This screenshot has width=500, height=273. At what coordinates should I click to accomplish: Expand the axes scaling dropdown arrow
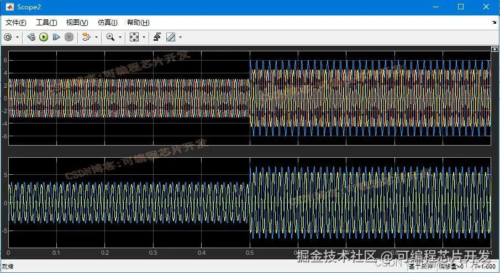[144, 38]
